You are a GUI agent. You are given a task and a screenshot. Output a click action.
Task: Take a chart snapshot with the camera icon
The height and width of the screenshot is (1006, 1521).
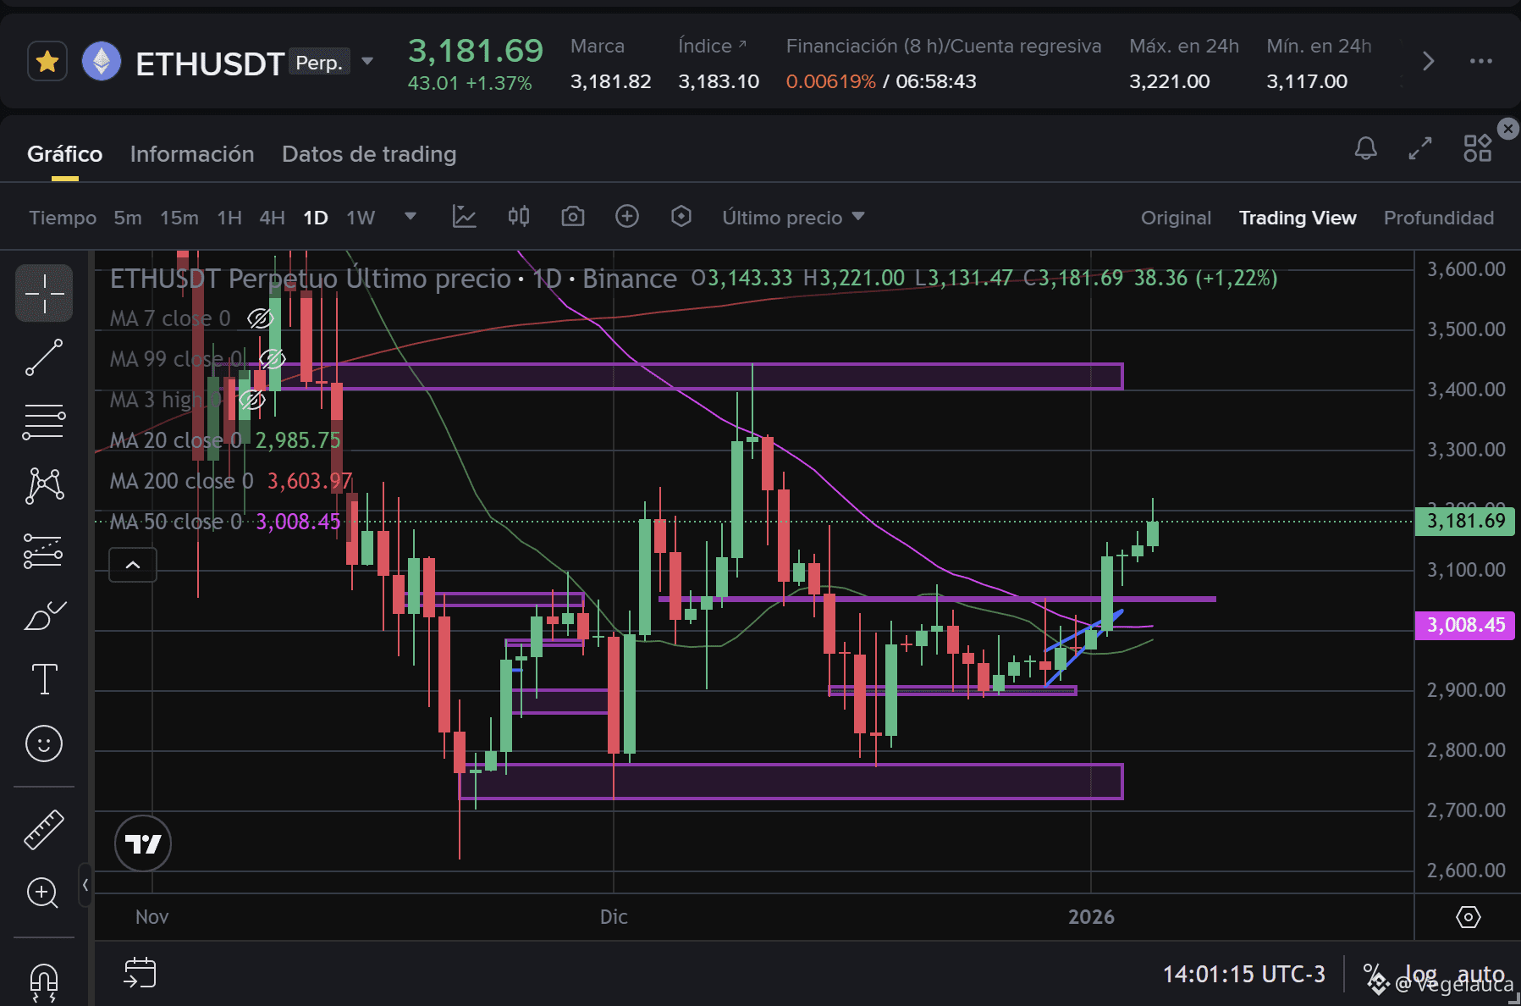[x=573, y=217]
